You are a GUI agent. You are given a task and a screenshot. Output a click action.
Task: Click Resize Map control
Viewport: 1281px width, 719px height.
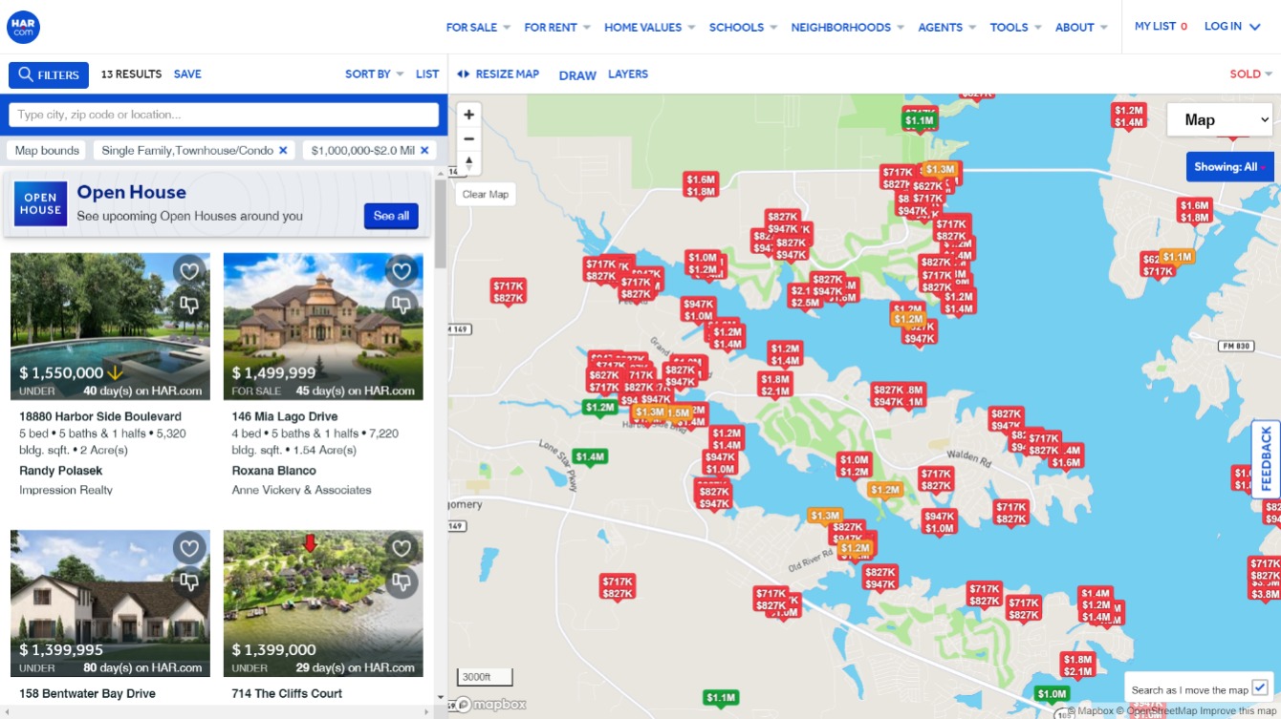point(498,74)
